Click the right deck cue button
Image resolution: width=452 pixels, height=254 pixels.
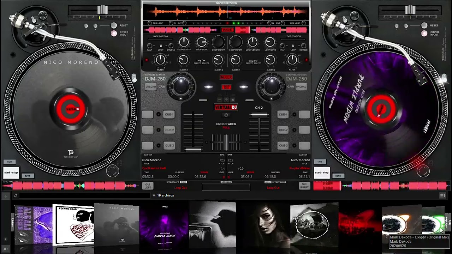point(320,162)
